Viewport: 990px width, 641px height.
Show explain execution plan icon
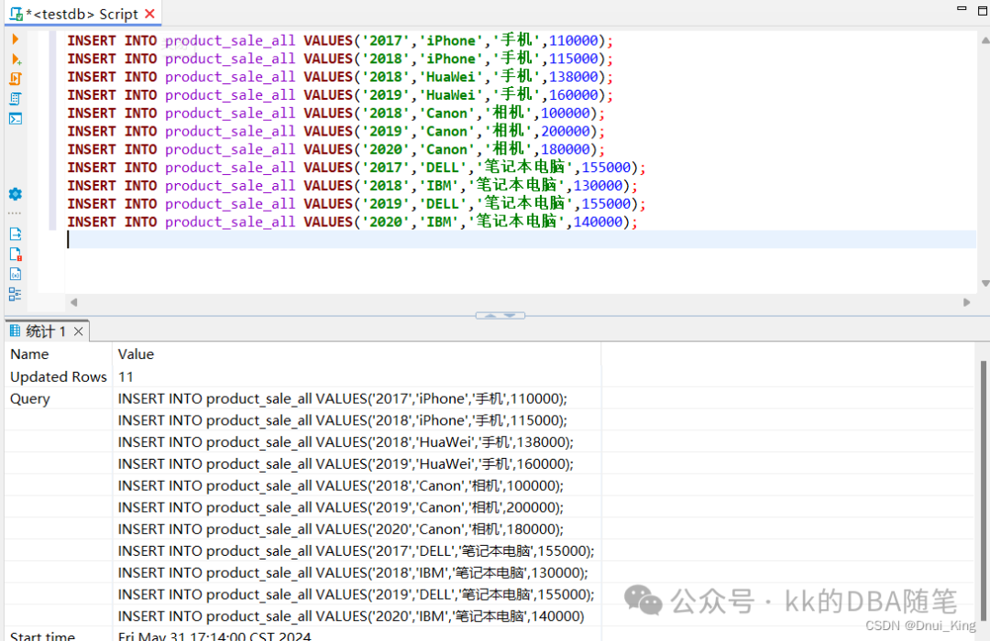pos(16,98)
